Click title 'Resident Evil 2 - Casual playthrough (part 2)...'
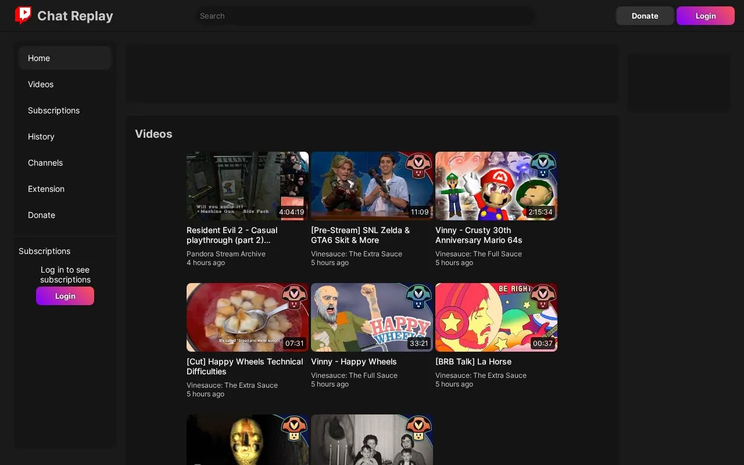This screenshot has height=465, width=744. pyautogui.click(x=232, y=235)
